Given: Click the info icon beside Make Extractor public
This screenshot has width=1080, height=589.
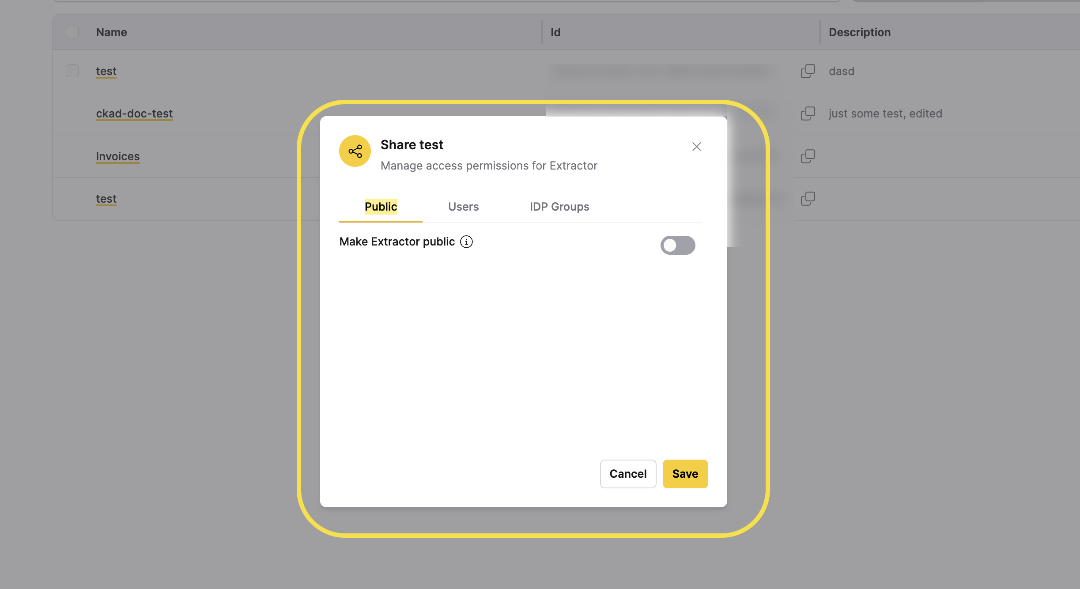Looking at the screenshot, I should (x=466, y=242).
